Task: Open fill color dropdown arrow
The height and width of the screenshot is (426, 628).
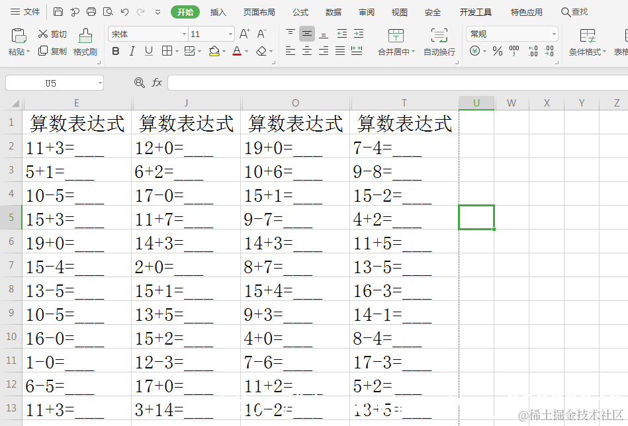Action: (x=224, y=51)
